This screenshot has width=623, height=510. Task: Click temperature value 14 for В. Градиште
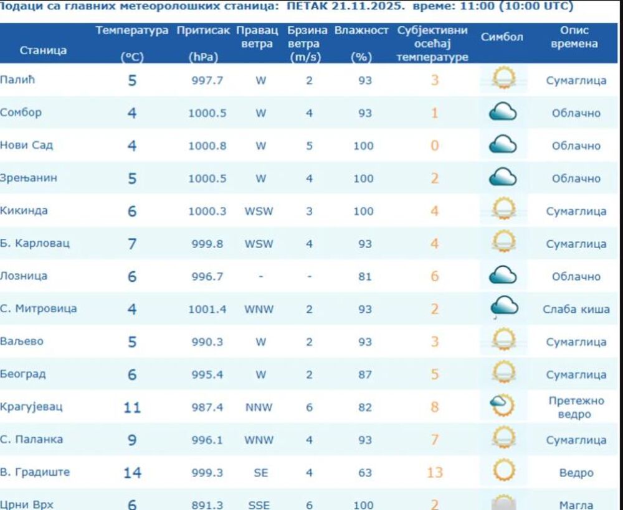pyautogui.click(x=132, y=473)
